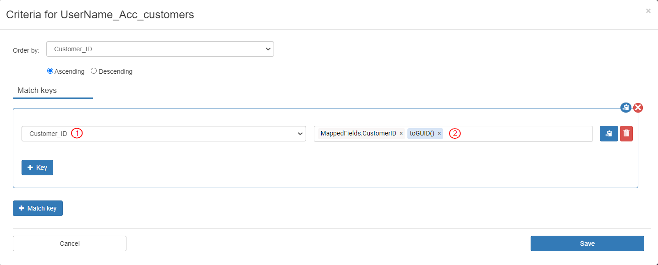Switch to the Match keys tab
Screen dimensions: 658x265
(37, 91)
